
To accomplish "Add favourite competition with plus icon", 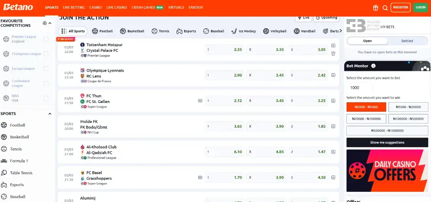I will point(45,23).
